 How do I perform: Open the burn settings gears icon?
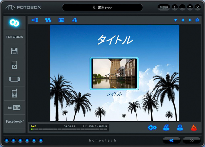[152, 128]
